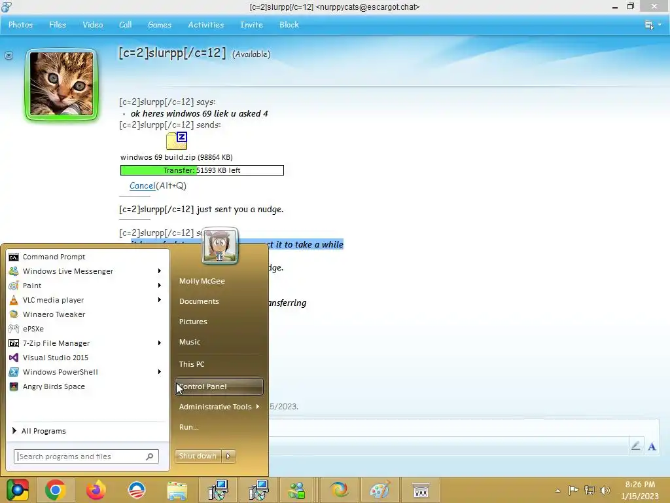Expand Windows Live Messenger jump list arrow

[160, 270]
